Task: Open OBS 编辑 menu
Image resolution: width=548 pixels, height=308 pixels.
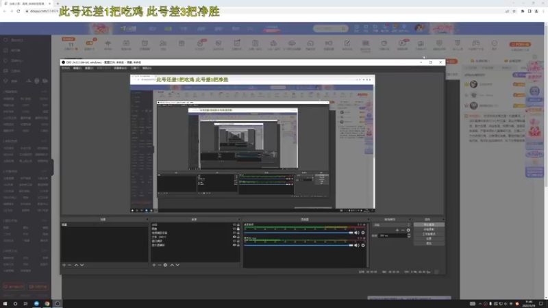Action: (x=77, y=68)
